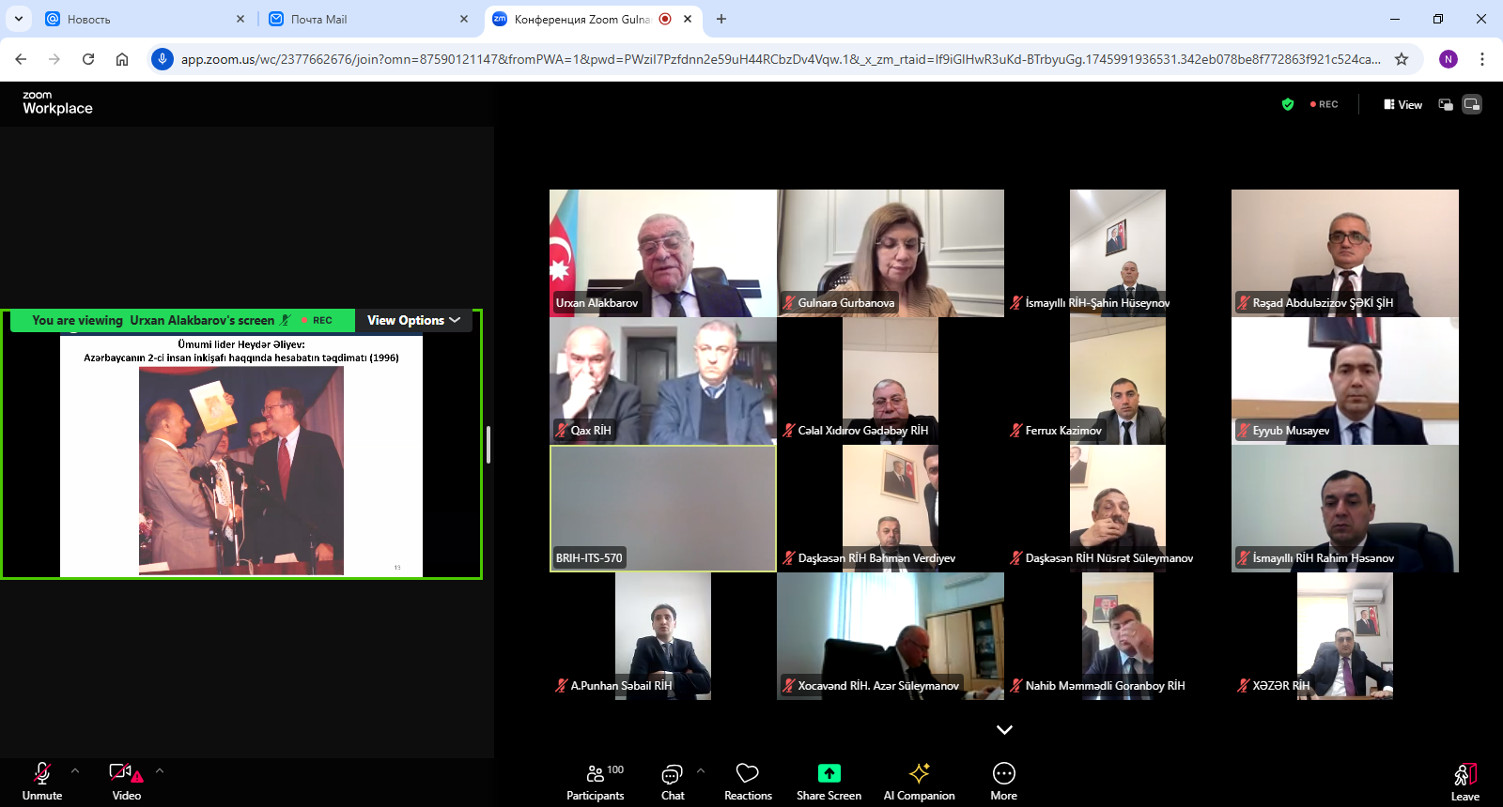The image size is (1503, 807).
Task: Expand audio settings arrow next to Unmute
Action: click(75, 770)
